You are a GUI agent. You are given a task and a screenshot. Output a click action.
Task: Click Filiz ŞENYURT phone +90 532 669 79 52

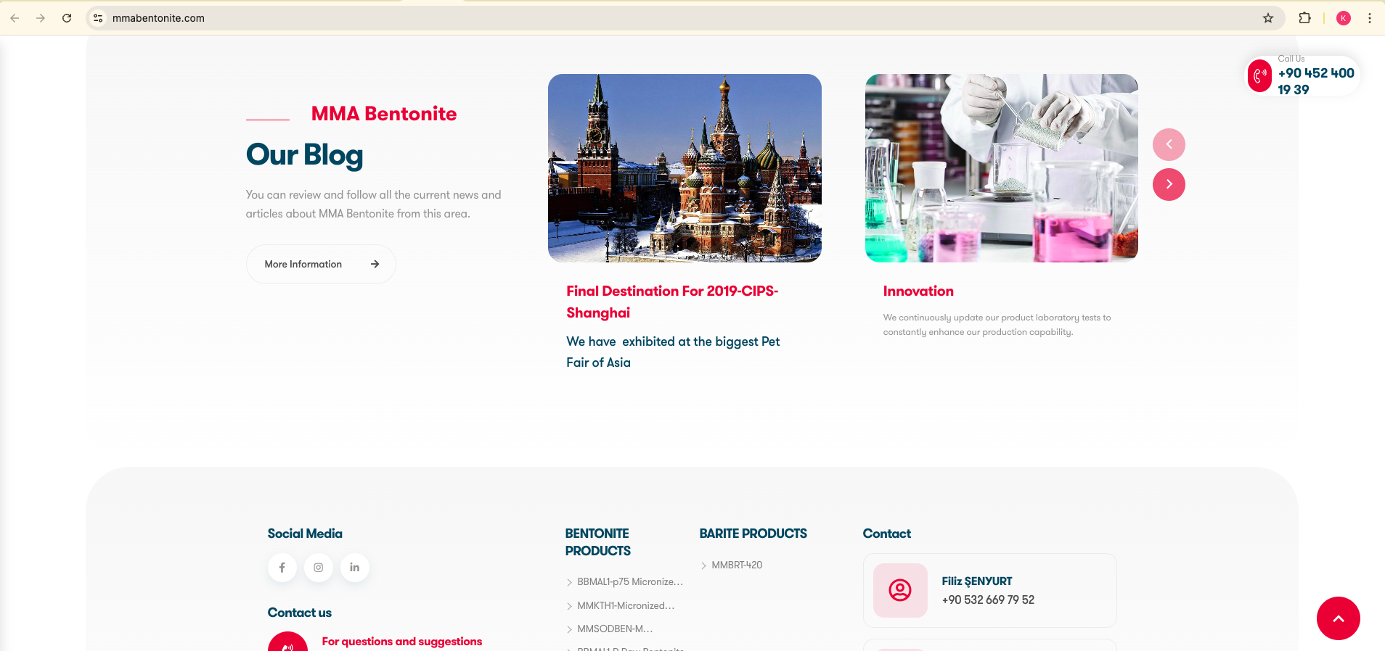988,600
